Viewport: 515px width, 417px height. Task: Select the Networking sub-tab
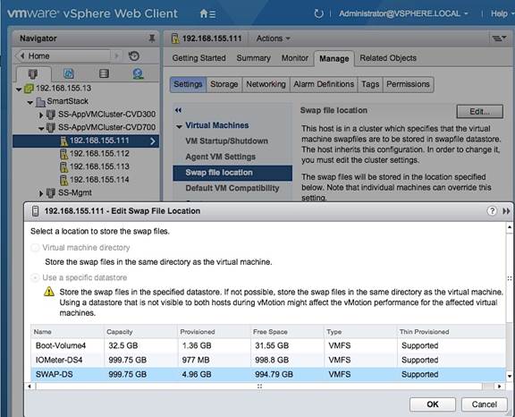click(x=266, y=84)
